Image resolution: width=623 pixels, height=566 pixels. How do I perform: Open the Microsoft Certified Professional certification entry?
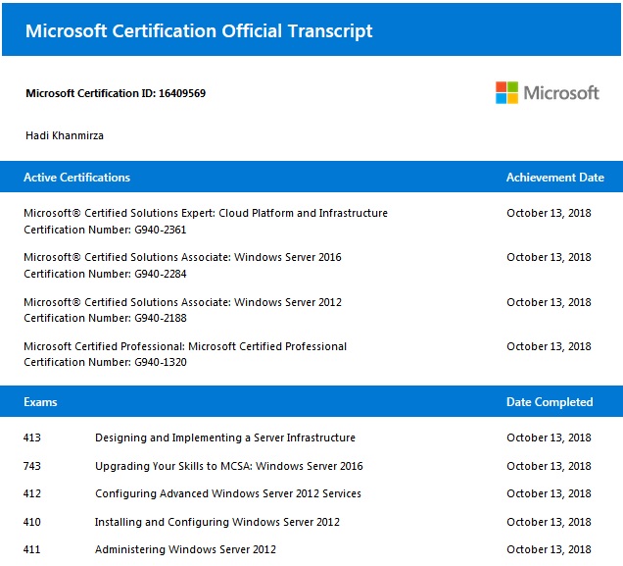click(x=185, y=346)
